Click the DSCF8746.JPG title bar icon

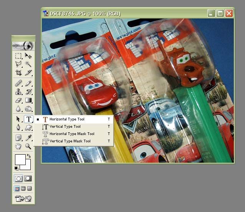pyautogui.click(x=46, y=13)
